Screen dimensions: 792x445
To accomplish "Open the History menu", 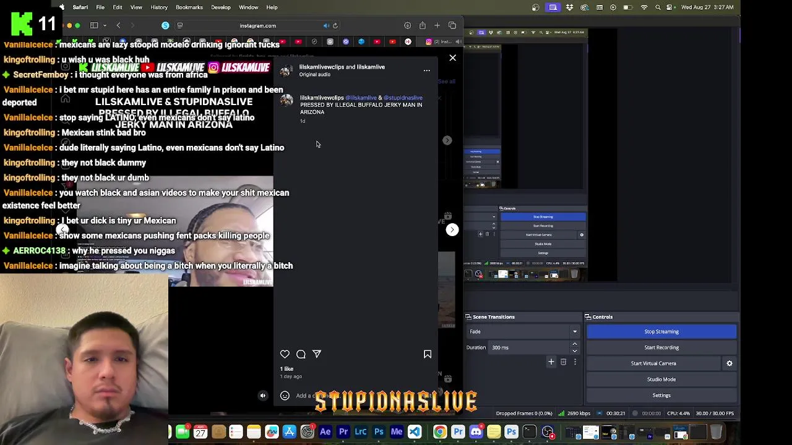I will (x=159, y=7).
